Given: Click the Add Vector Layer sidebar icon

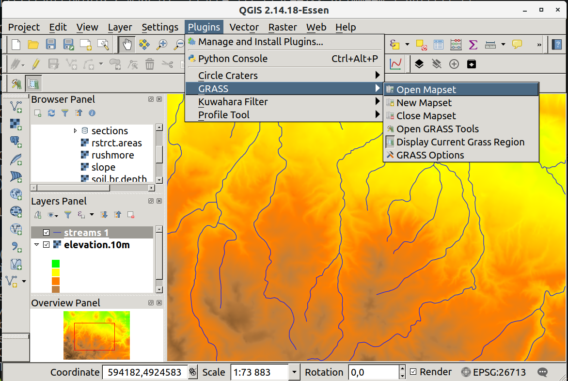Looking at the screenshot, I should (16, 107).
